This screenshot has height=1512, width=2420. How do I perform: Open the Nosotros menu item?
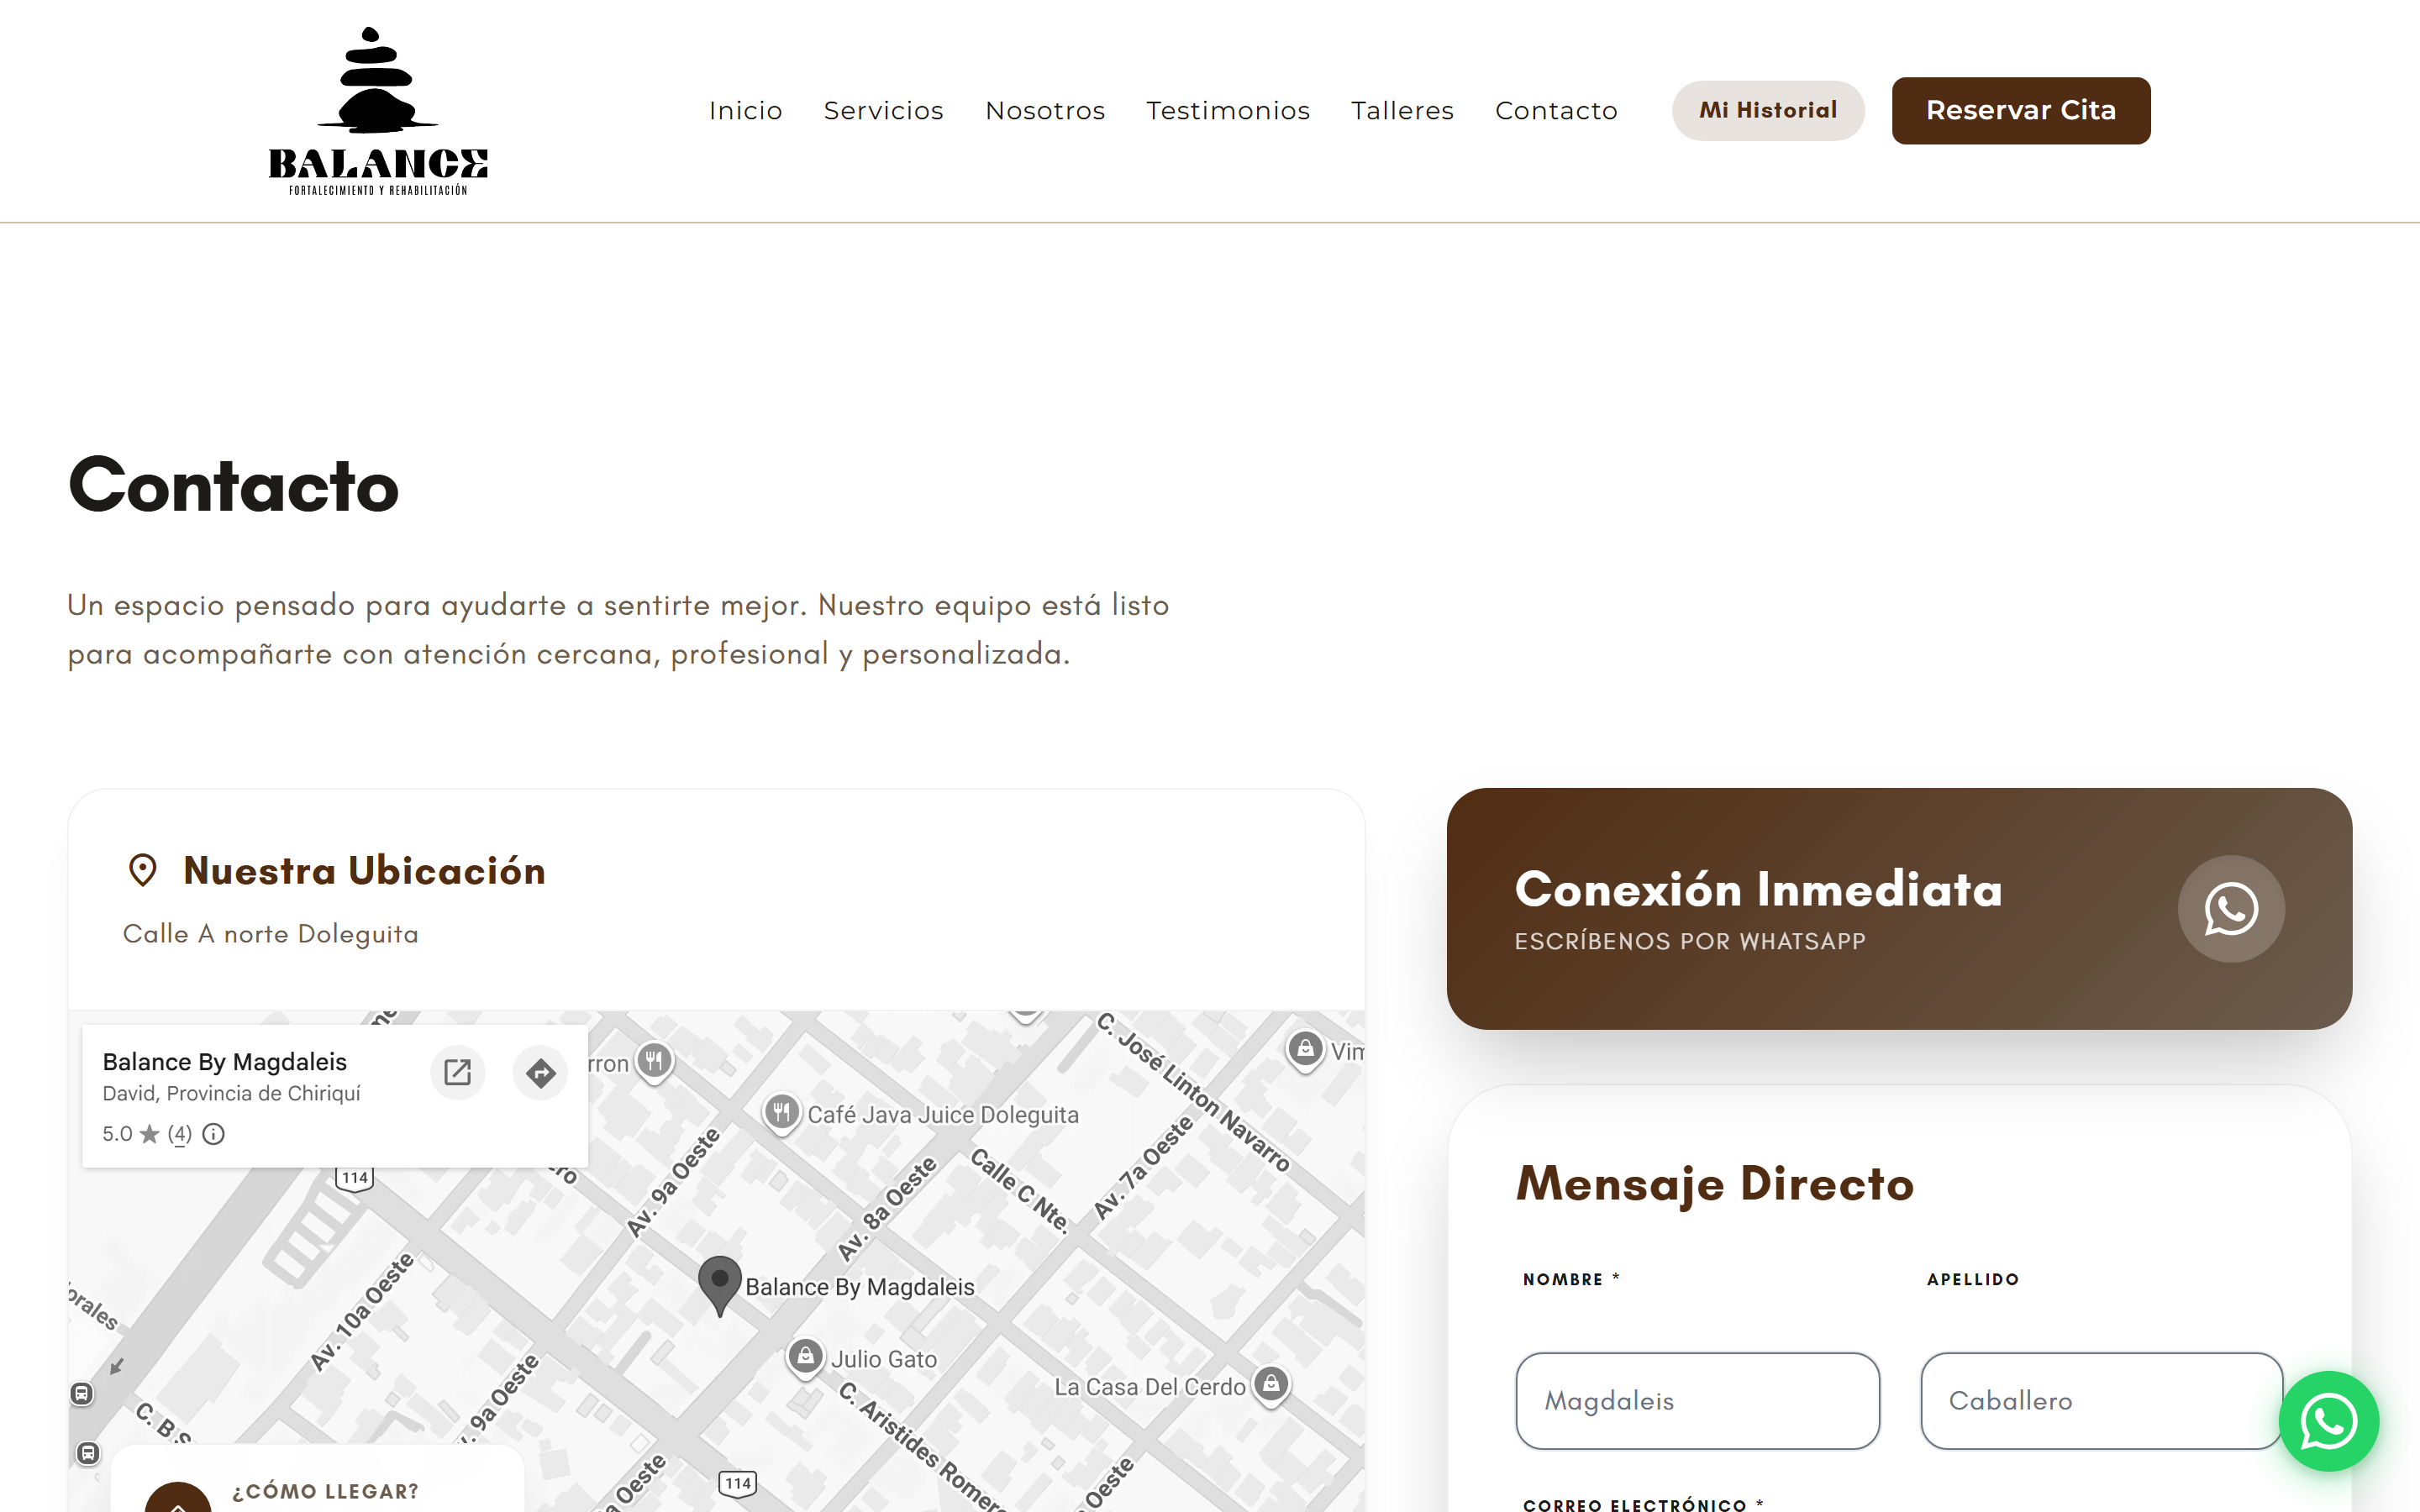[x=1045, y=110]
